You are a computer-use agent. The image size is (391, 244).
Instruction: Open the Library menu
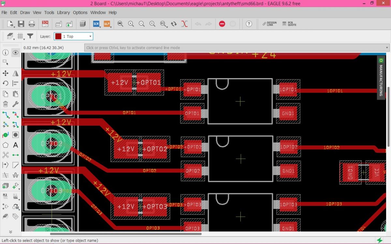pyautogui.click(x=63, y=12)
